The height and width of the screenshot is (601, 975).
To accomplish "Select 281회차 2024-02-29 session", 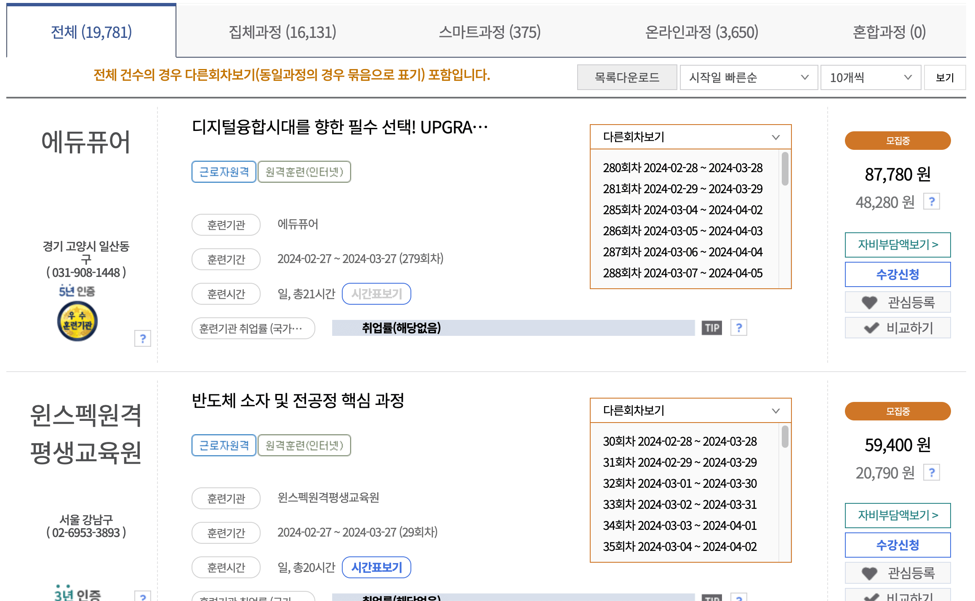I will (682, 189).
